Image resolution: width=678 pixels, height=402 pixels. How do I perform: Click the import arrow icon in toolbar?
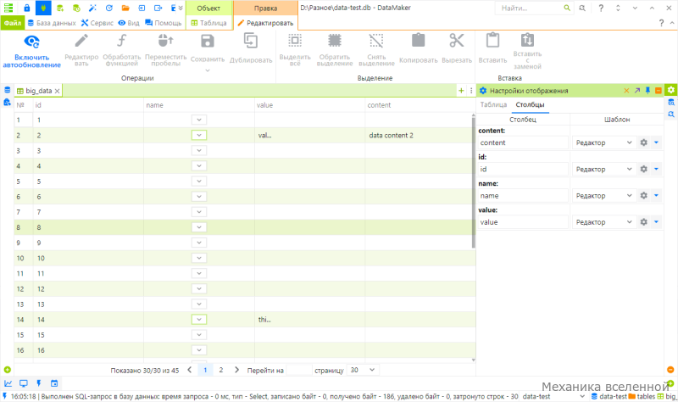point(142,8)
